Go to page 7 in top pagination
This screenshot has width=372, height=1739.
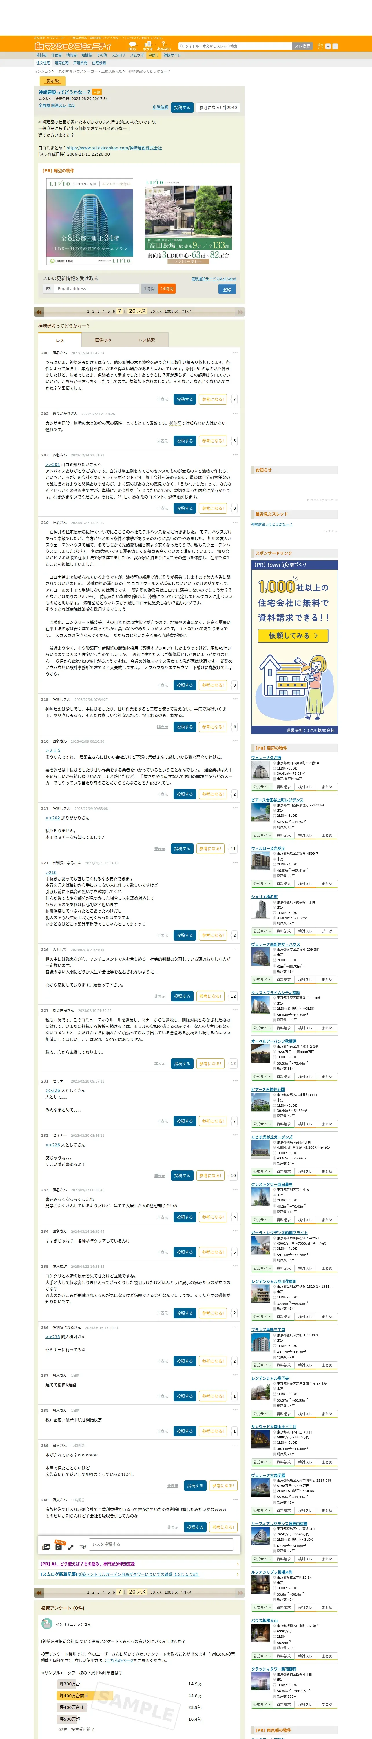point(119,311)
